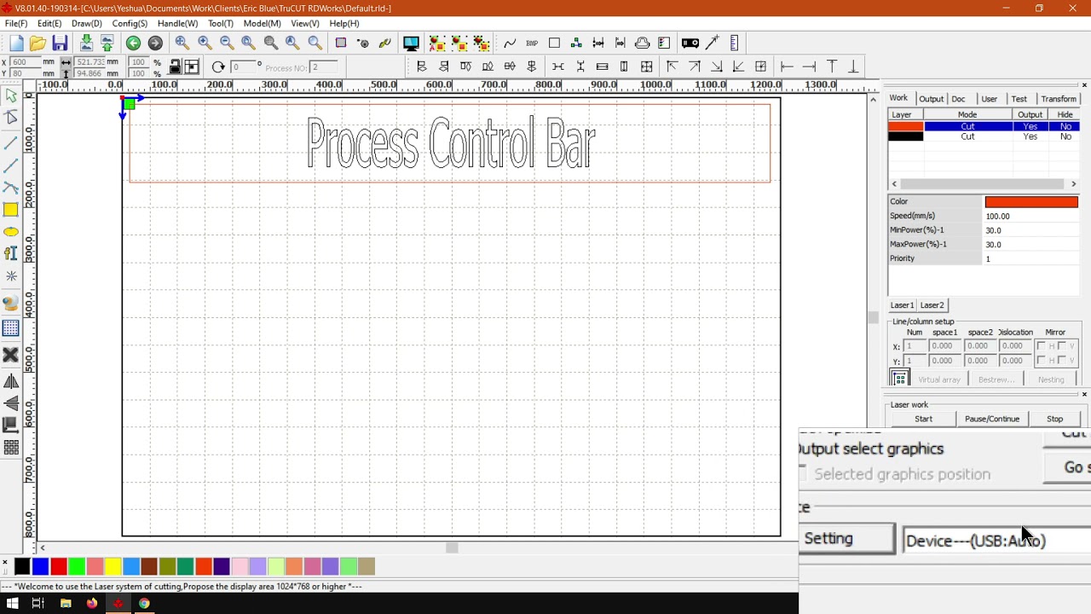1091x614 pixels.
Task: Click the Preview monitor icon
Action: pyautogui.click(x=411, y=43)
